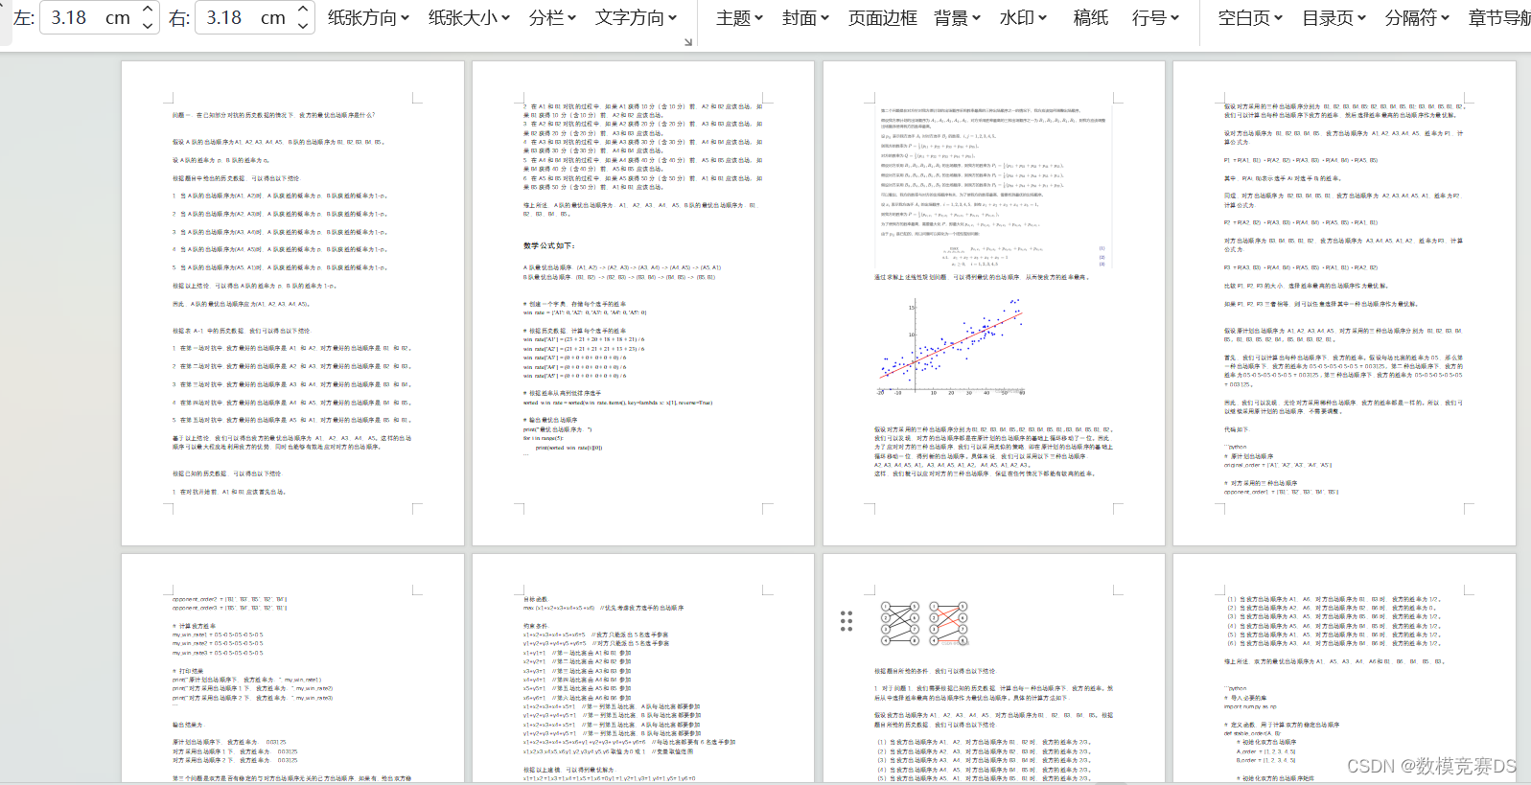Viewport: 1531px width, 785px height.
Task: Open the 纸张大小 paper size dropdown
Action: [469, 17]
